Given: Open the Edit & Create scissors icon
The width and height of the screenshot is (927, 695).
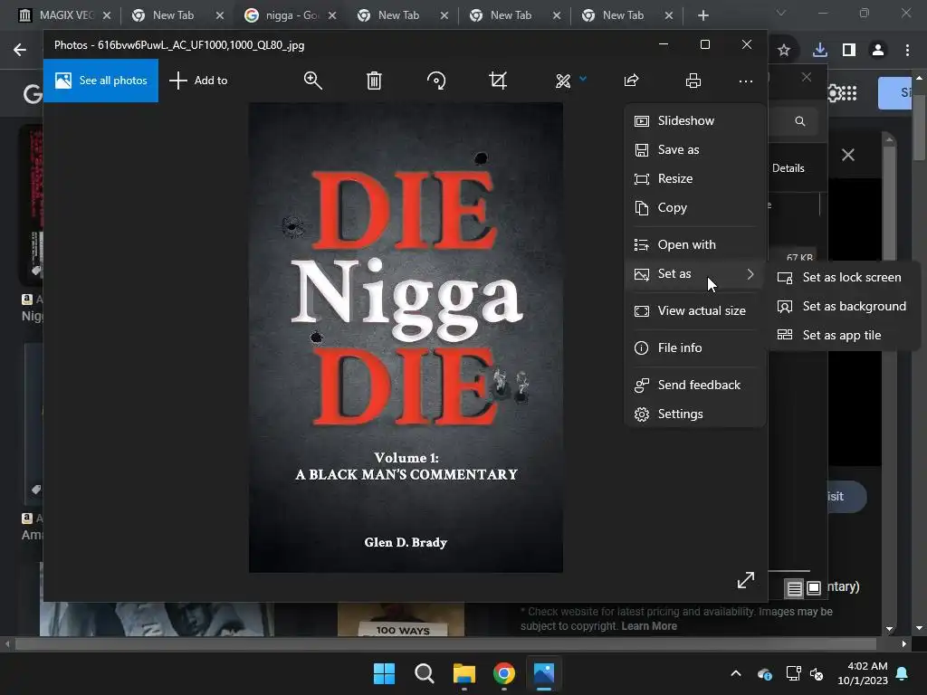Looking at the screenshot, I should 563,81.
